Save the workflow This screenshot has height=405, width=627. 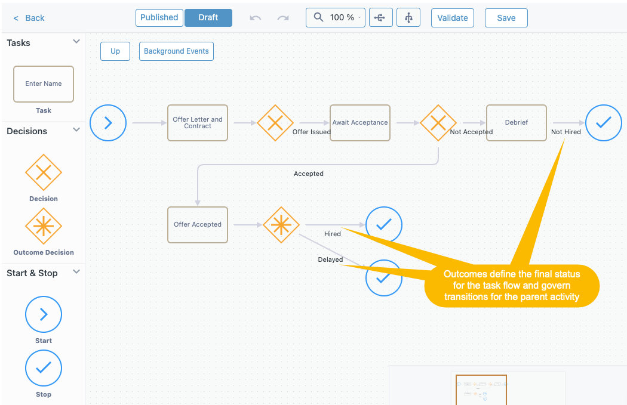506,17
